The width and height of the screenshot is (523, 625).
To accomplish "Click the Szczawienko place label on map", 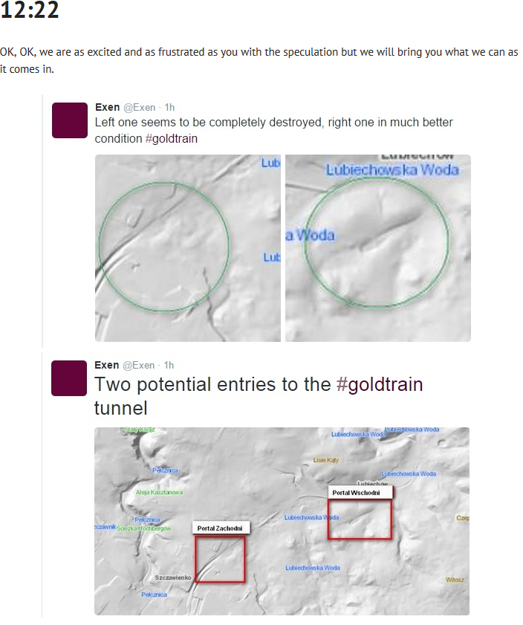I will [173, 577].
